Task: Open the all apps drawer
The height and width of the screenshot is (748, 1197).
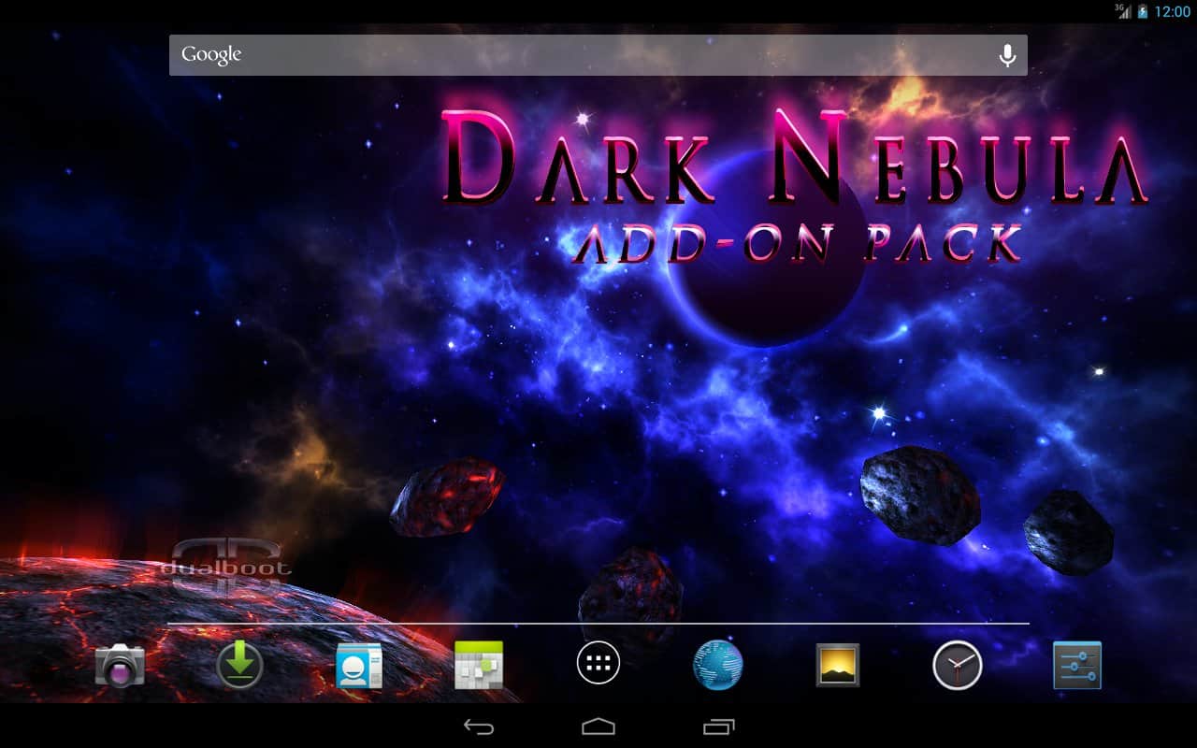Action: point(598,664)
